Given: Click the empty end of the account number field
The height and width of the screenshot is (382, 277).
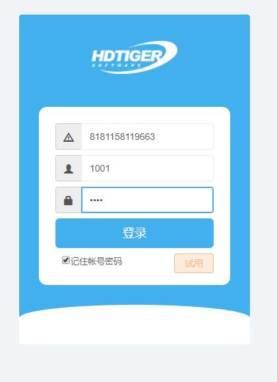Looking at the screenshot, I should pyautogui.click(x=185, y=137).
